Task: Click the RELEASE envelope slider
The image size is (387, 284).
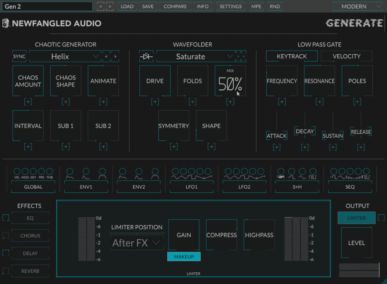Action: pos(361,132)
